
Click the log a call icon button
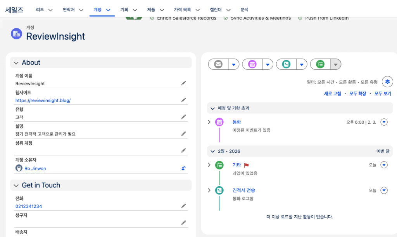pos(286,64)
